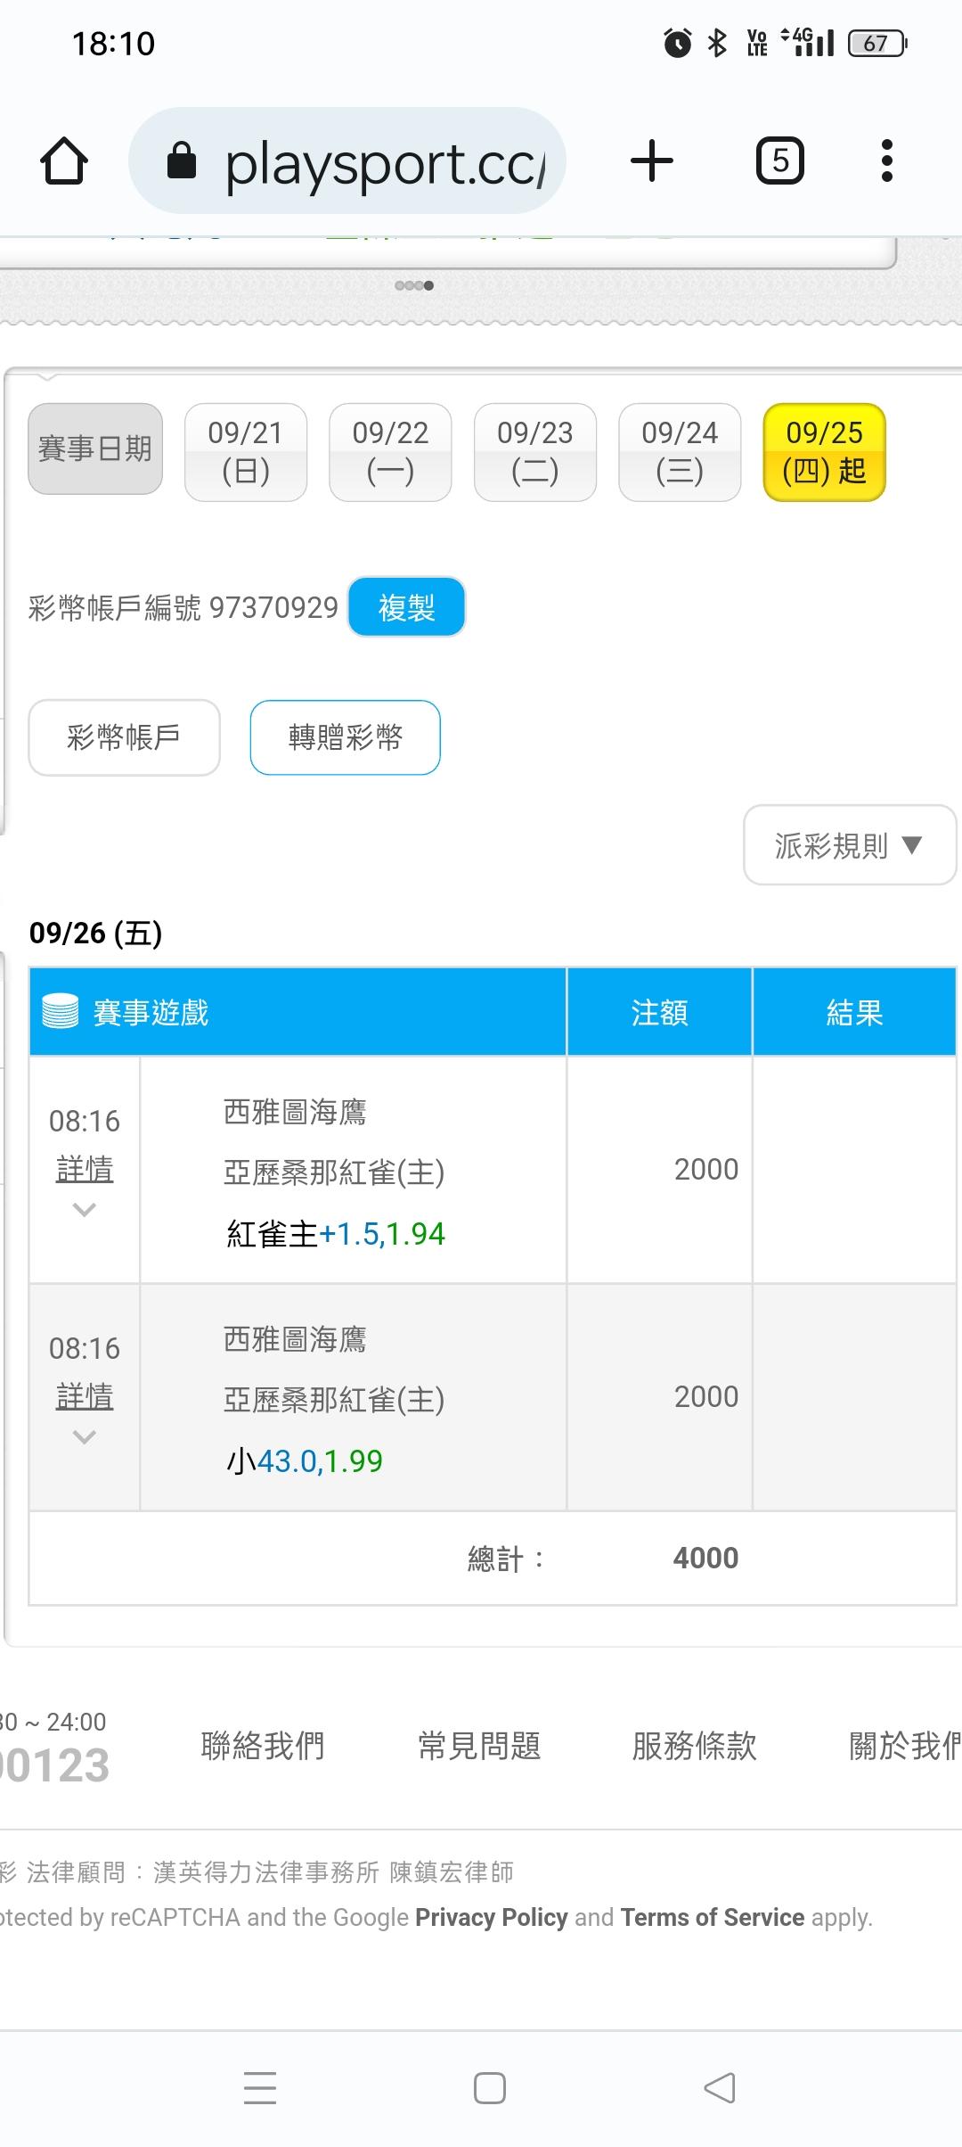Open the 轉贈彩幣 button

tap(346, 737)
